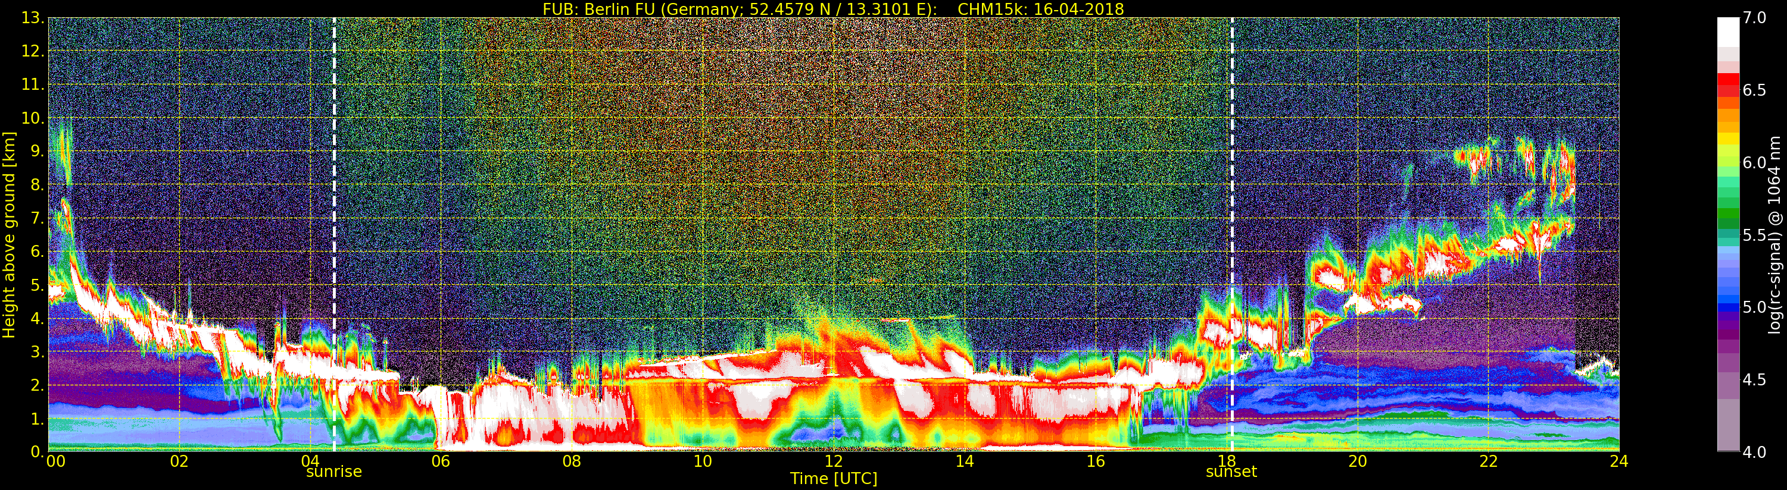The image size is (1787, 490).
Task: Click the height axis tick '8.'
Action: (38, 185)
